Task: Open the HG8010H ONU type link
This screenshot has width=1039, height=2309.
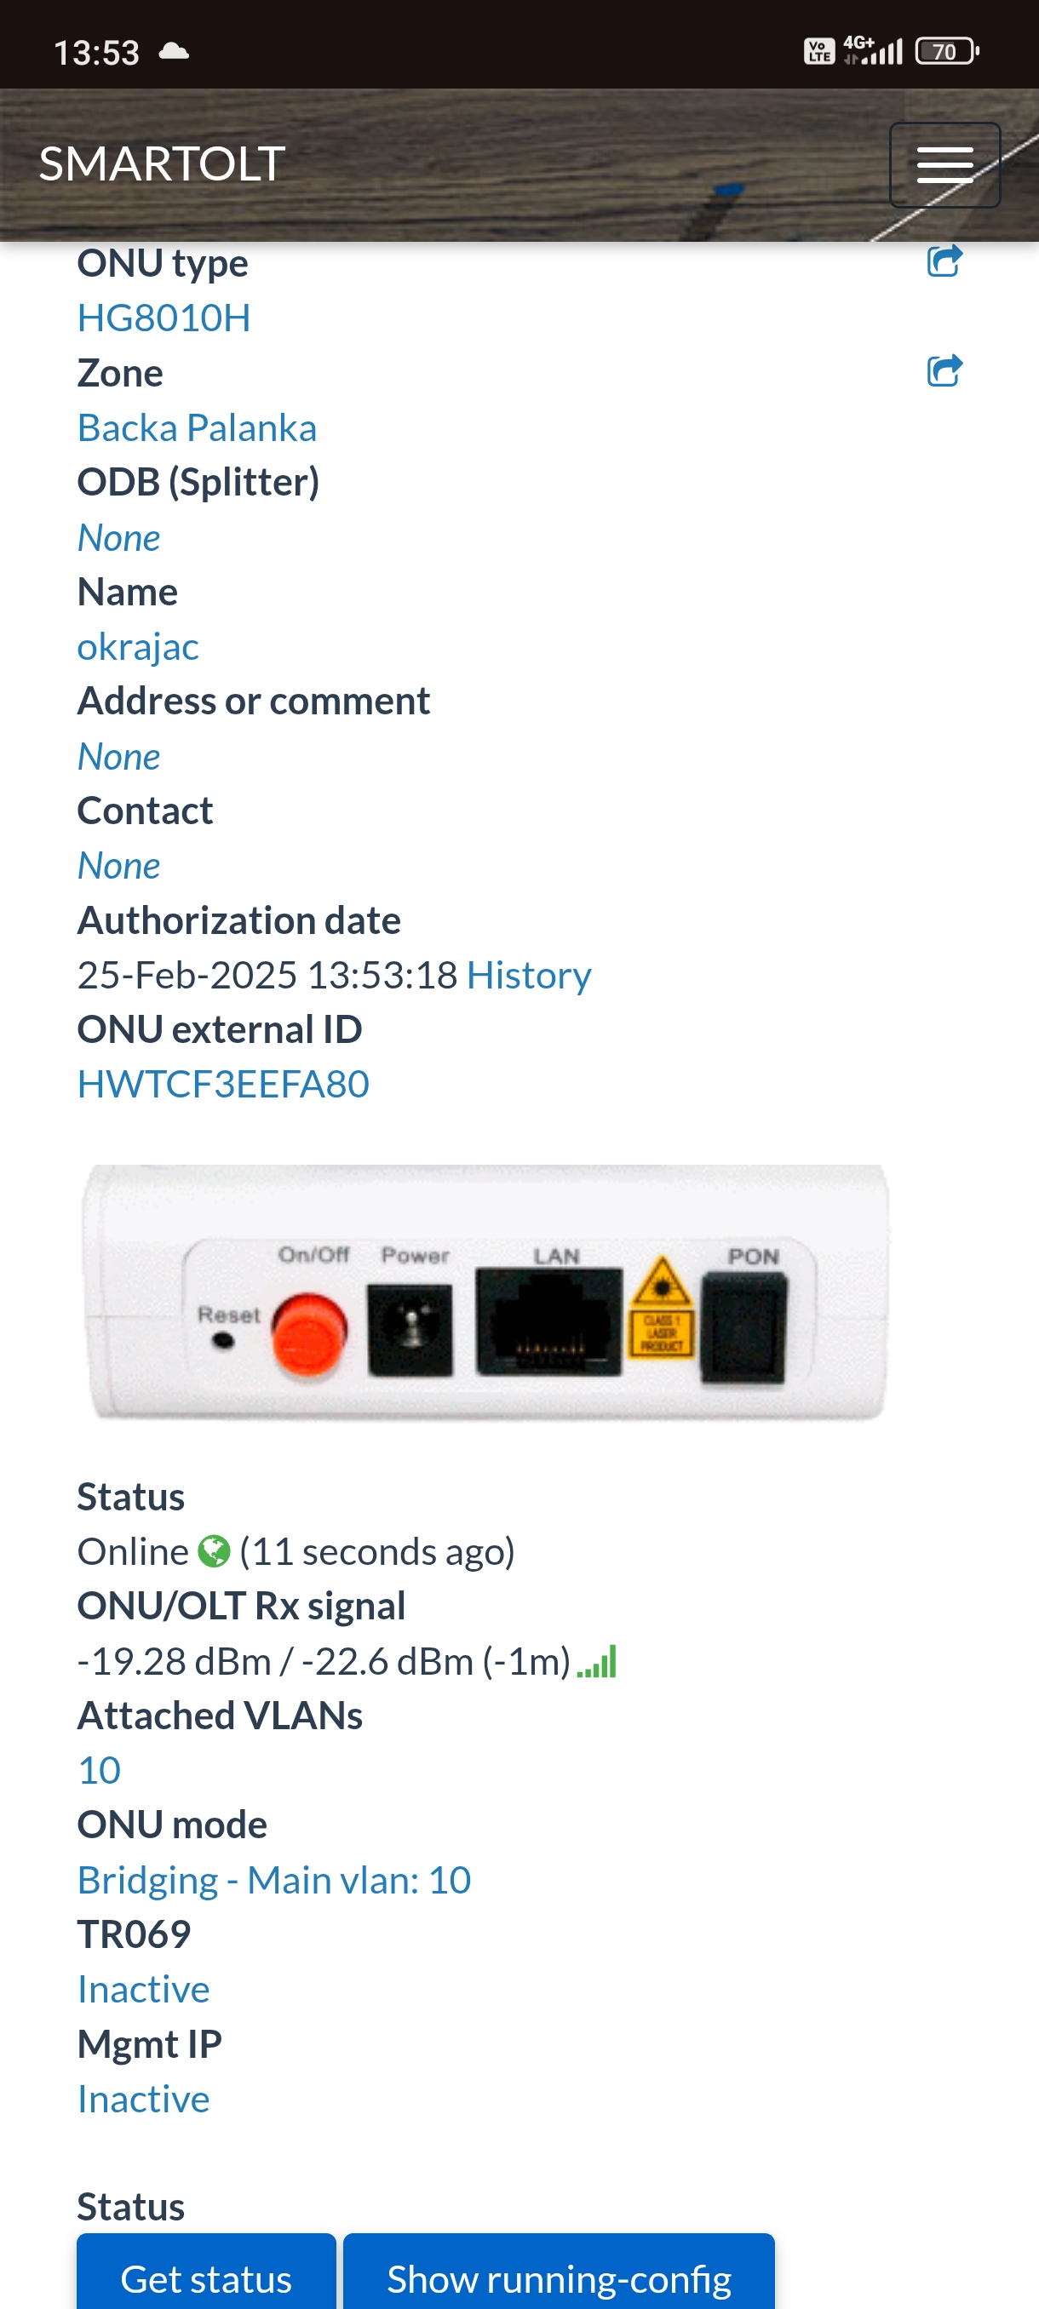Action: pyautogui.click(x=164, y=318)
